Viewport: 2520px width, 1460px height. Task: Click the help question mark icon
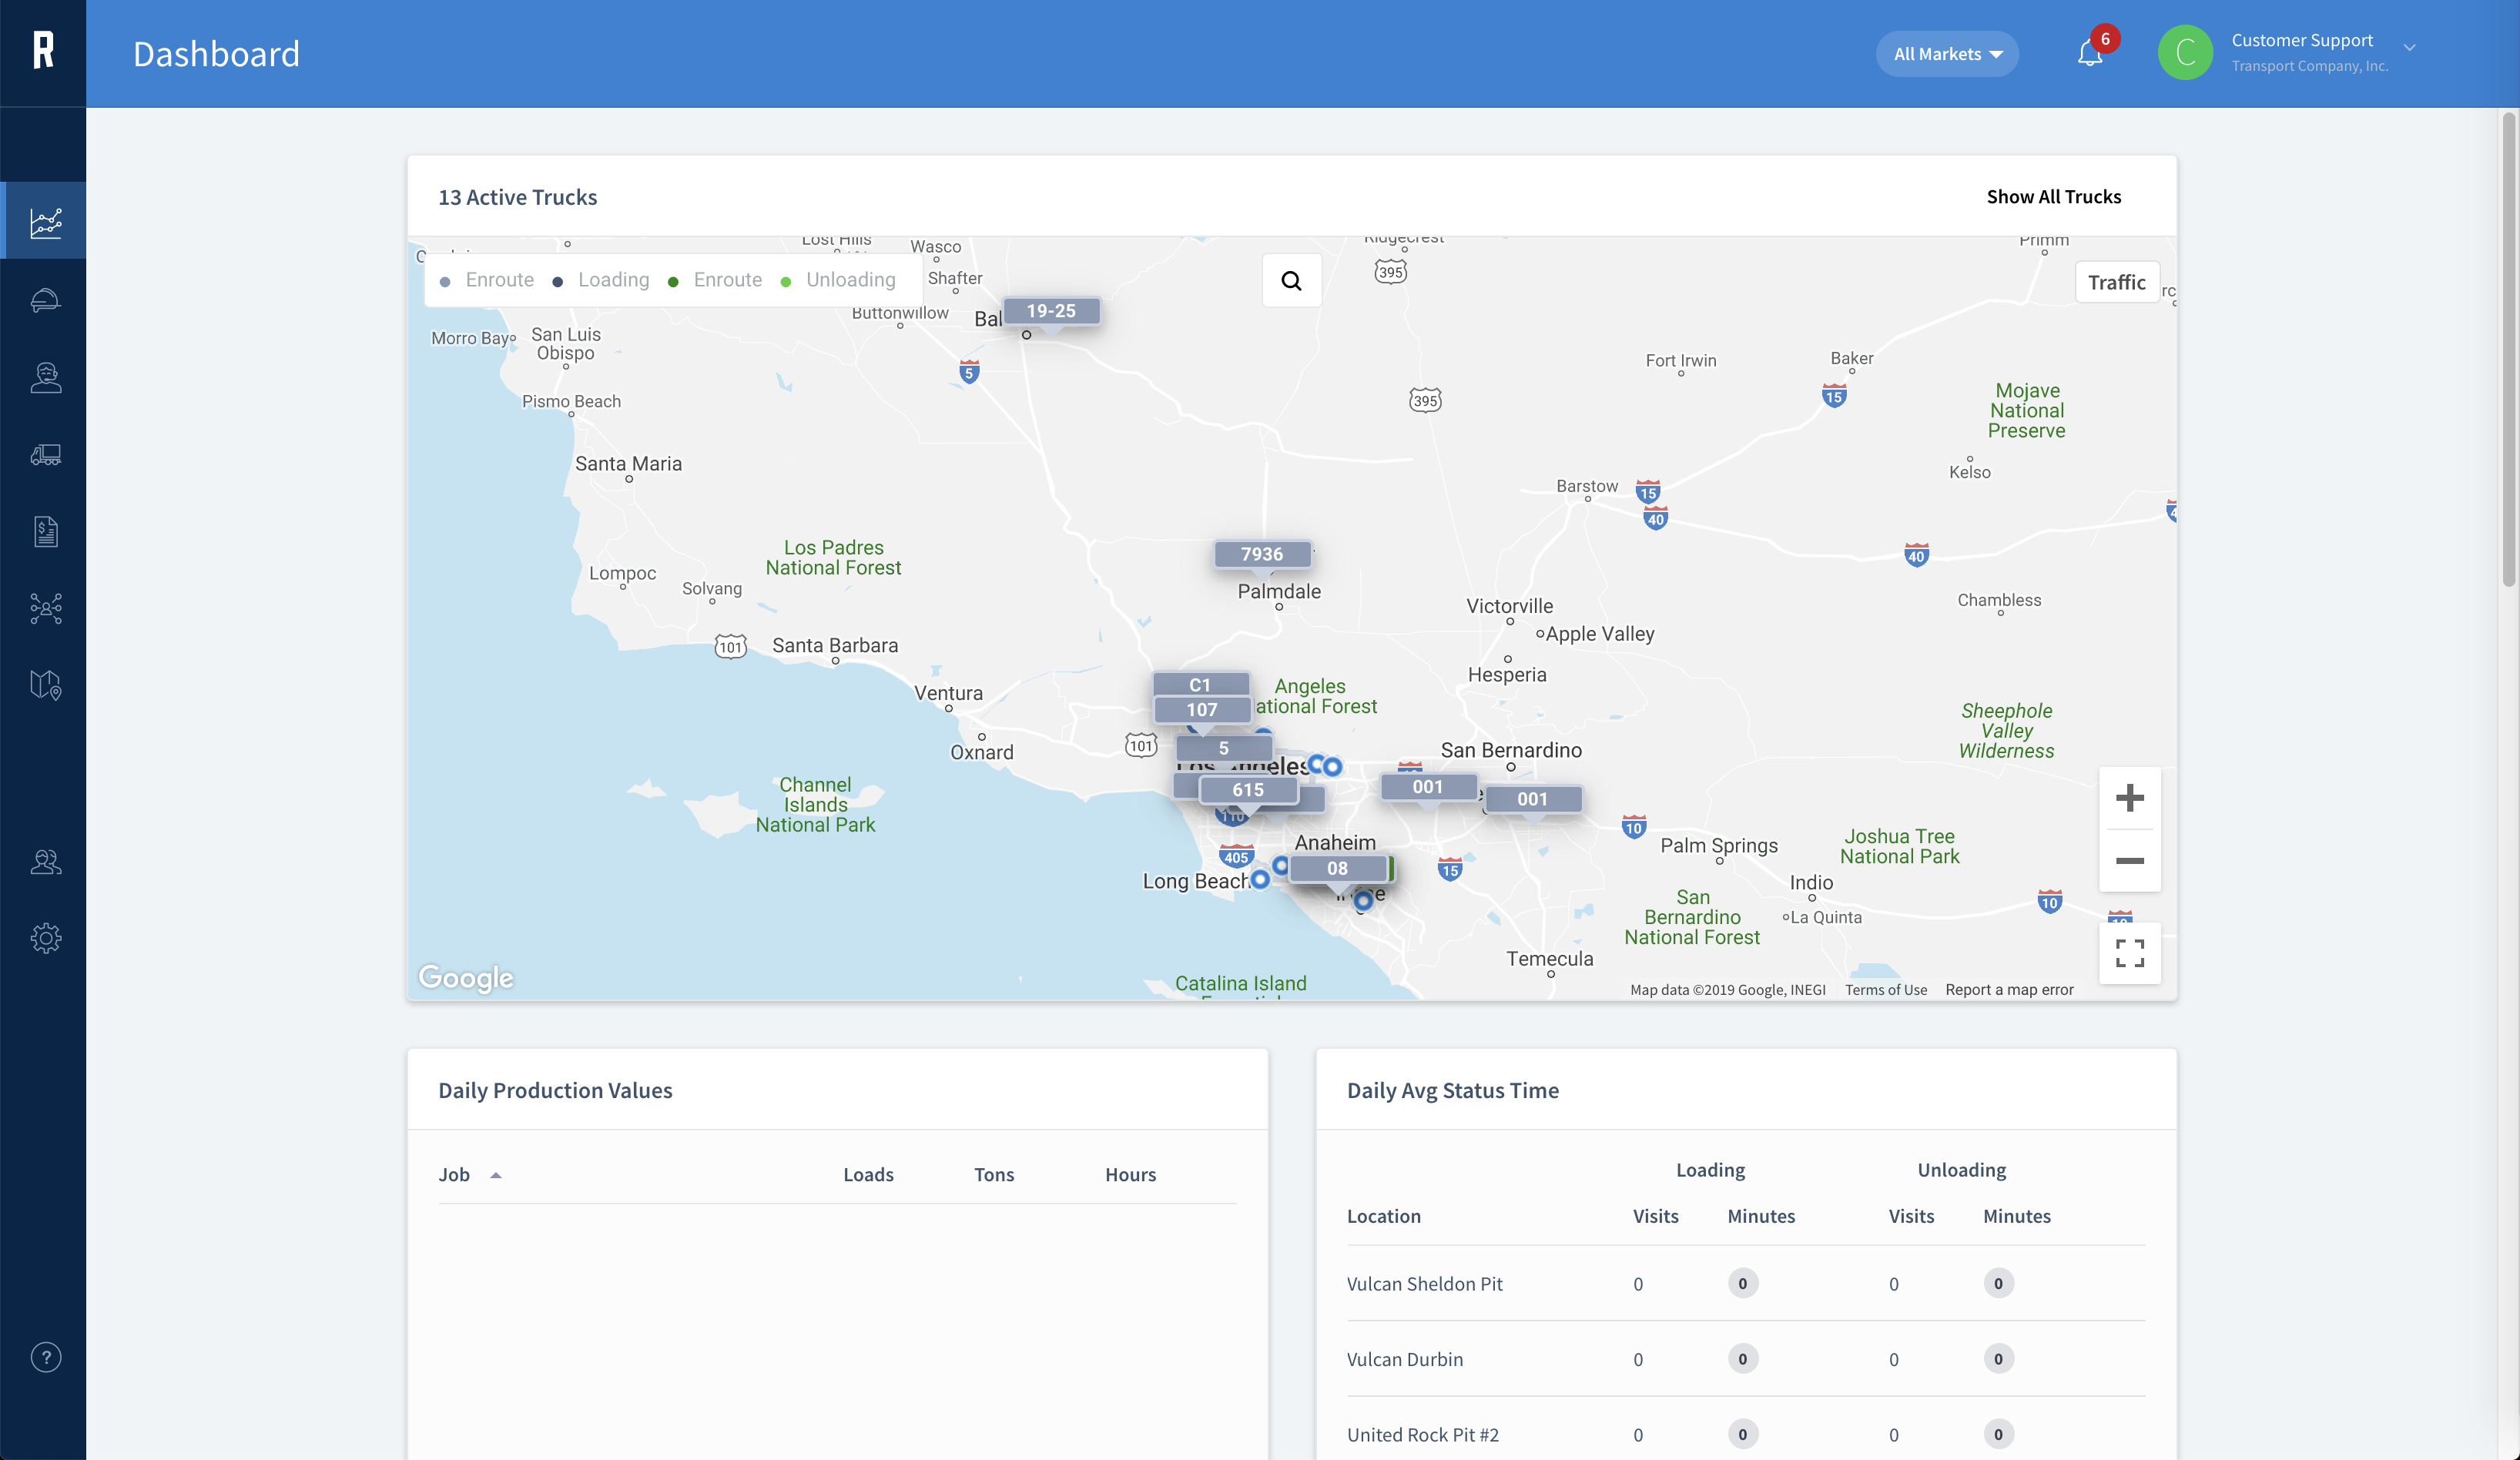coord(47,1358)
